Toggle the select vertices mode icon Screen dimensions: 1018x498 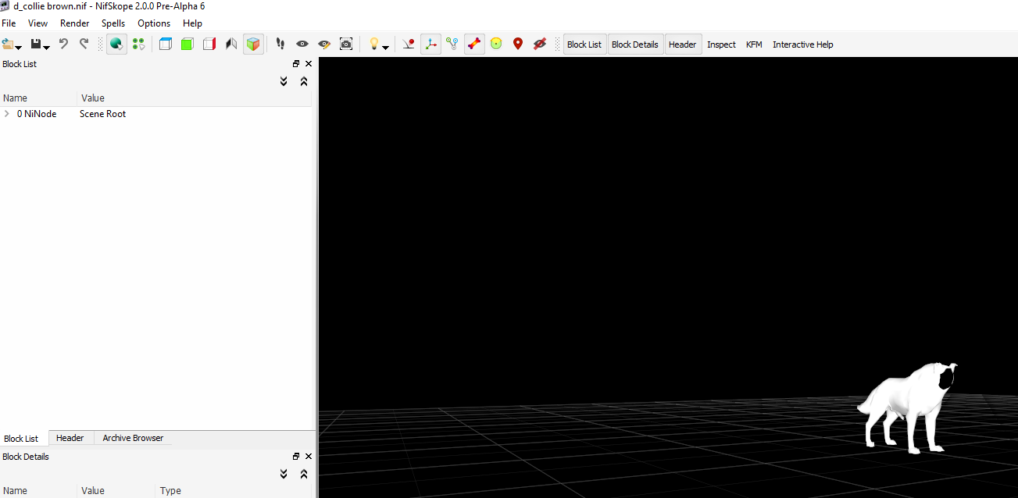[x=138, y=44]
